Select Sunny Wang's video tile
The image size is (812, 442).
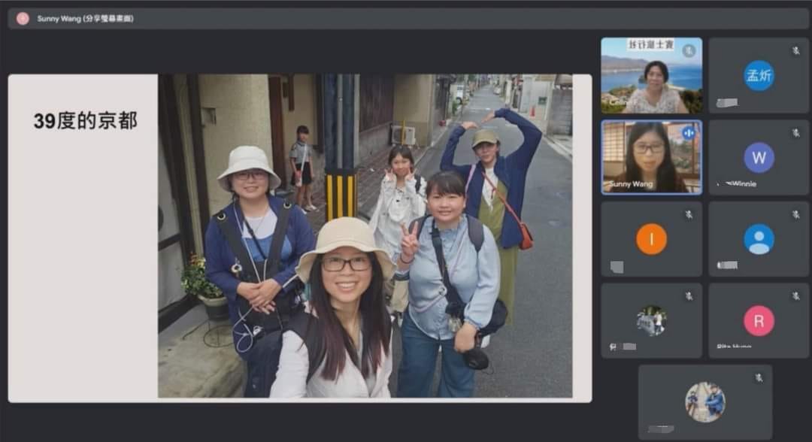coord(651,158)
